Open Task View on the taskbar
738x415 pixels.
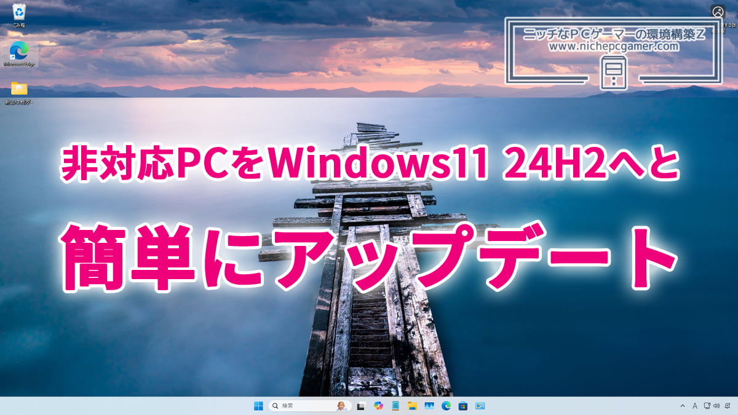[x=360, y=406]
